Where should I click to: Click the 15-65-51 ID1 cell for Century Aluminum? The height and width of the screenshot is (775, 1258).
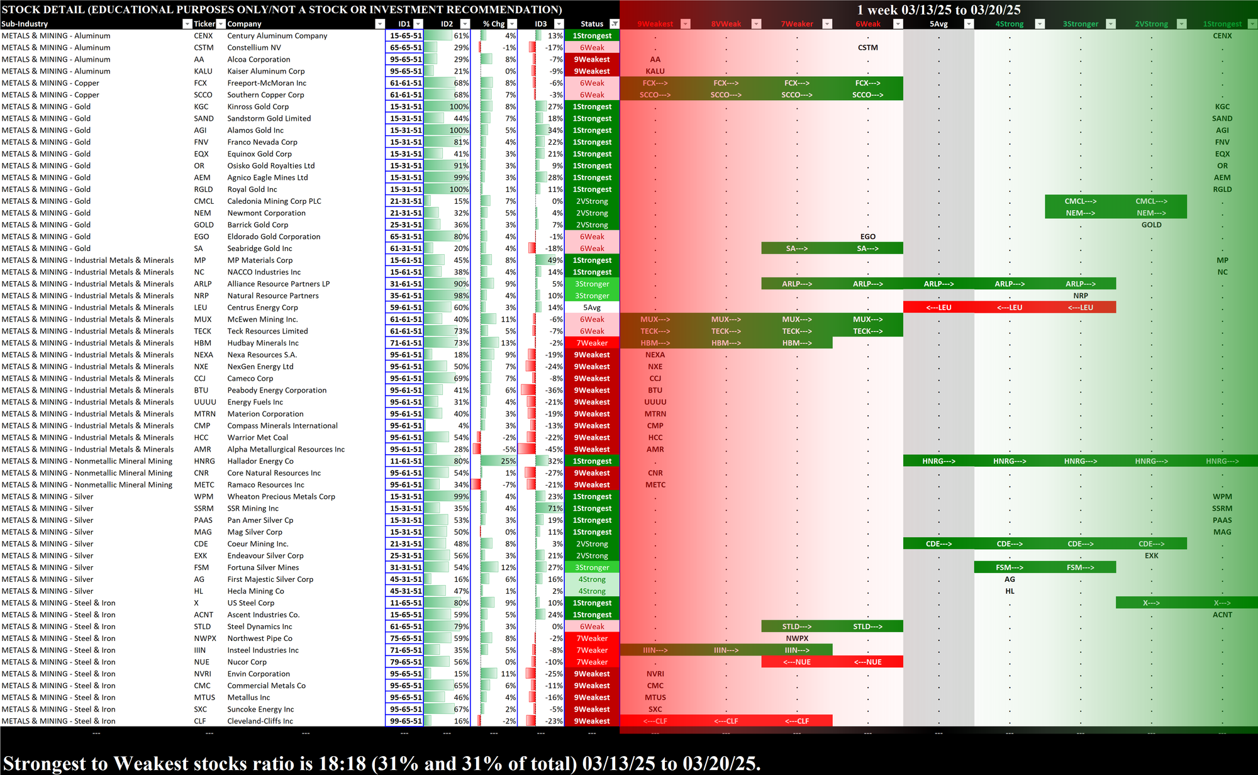[405, 36]
